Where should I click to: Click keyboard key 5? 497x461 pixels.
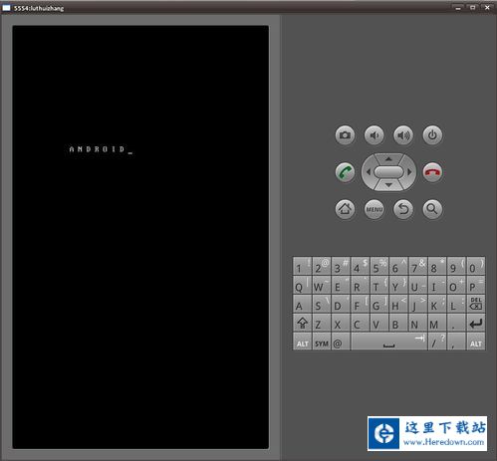(379, 266)
